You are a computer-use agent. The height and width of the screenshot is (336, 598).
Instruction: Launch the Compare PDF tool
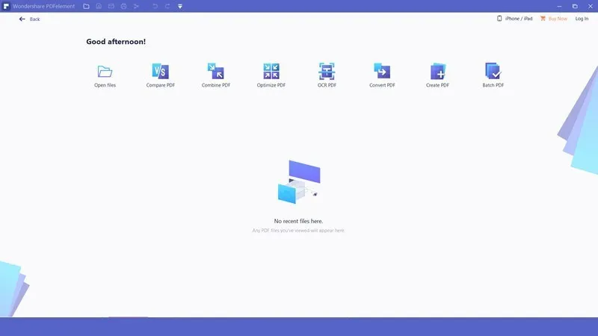point(160,72)
